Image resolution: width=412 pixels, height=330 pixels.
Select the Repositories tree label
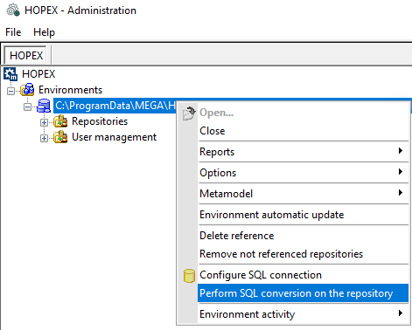coord(100,121)
